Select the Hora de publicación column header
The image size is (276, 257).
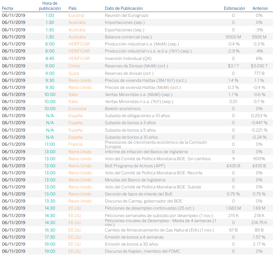[x=50, y=5]
